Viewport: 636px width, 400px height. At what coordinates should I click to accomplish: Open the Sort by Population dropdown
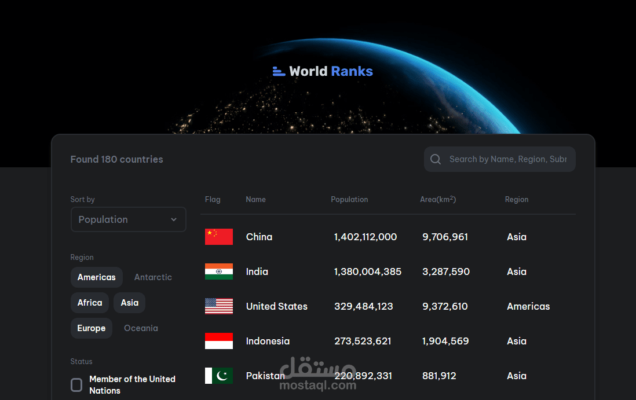click(x=128, y=219)
